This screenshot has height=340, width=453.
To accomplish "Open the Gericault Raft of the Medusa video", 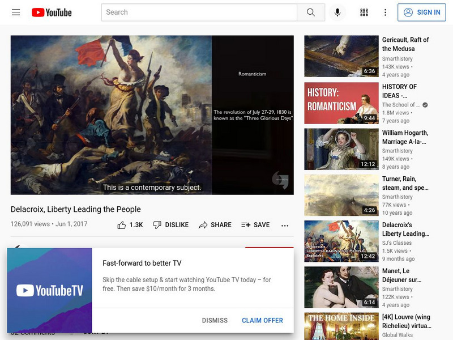I will [x=341, y=56].
